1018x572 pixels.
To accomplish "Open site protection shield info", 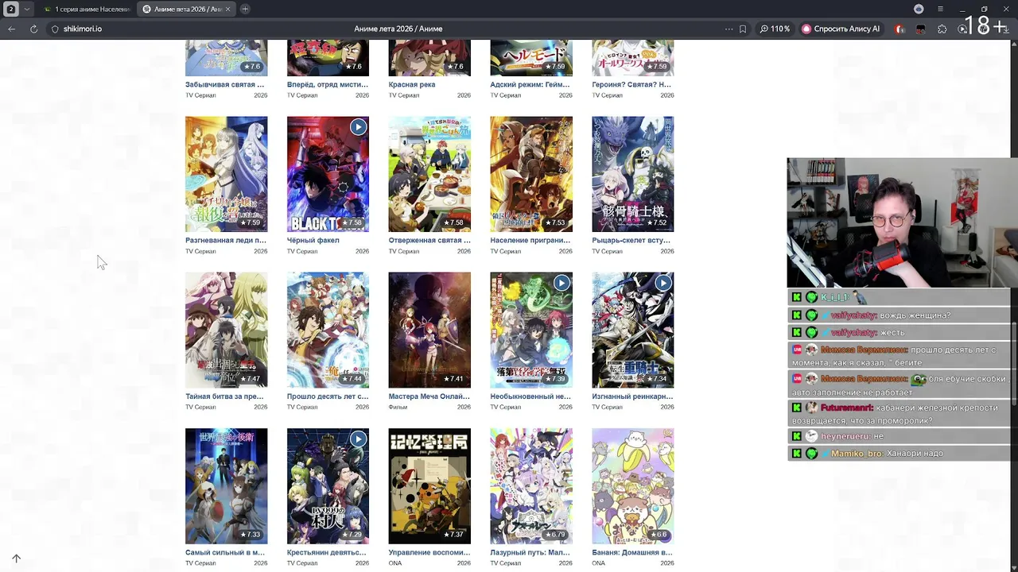I will click(55, 29).
